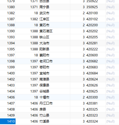Click the 襄阳市 name cell
Viewport: 119px width, 125px height.
coord(54,55)
